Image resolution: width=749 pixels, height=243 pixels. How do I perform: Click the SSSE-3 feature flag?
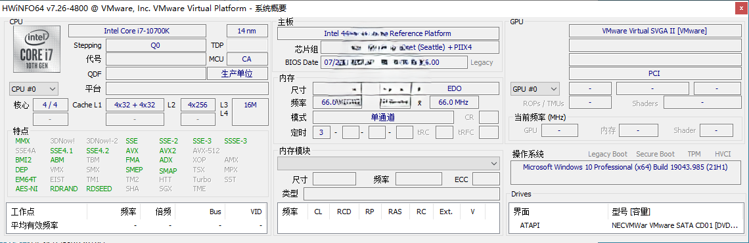tap(235, 141)
